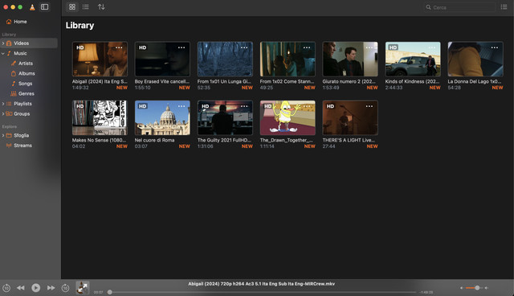Open more options on Giurato numero 2 thumbnail
514x296 pixels.
tap(369, 47)
